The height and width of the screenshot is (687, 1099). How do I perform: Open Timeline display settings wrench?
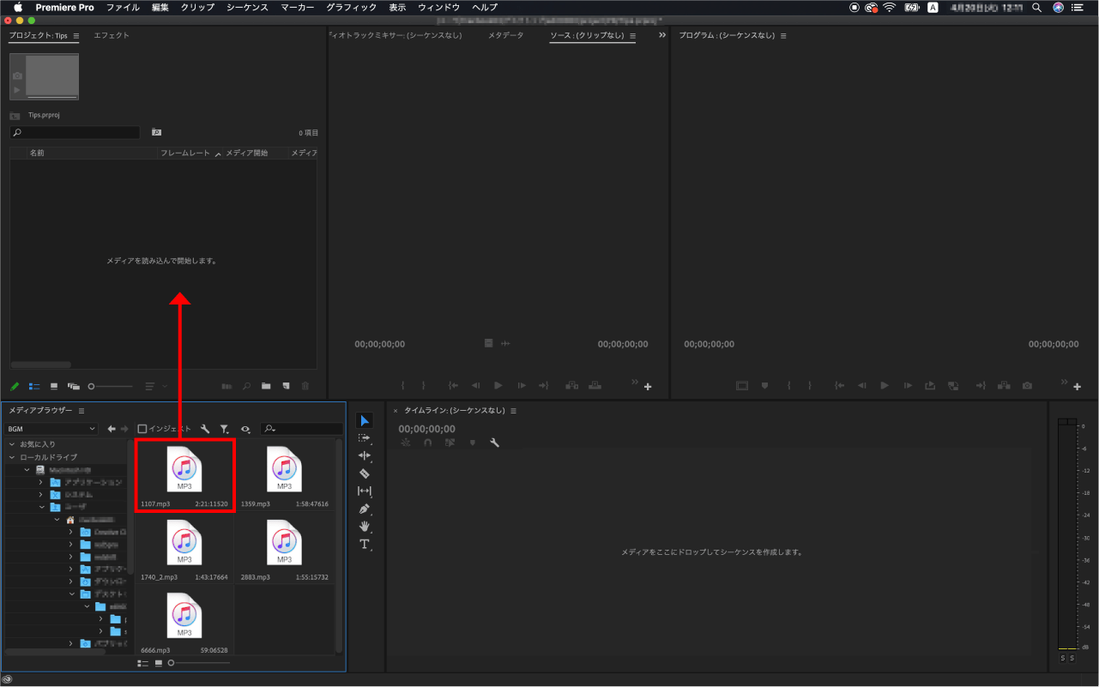[494, 443]
